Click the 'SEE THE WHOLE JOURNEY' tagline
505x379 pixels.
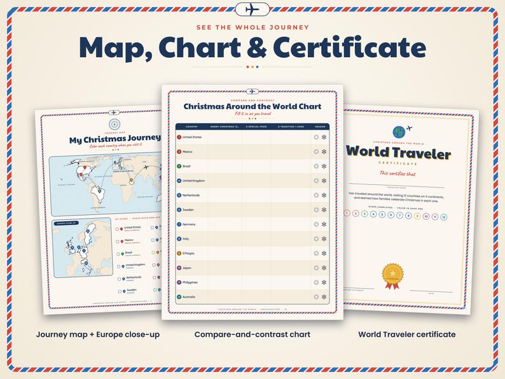coord(253,27)
